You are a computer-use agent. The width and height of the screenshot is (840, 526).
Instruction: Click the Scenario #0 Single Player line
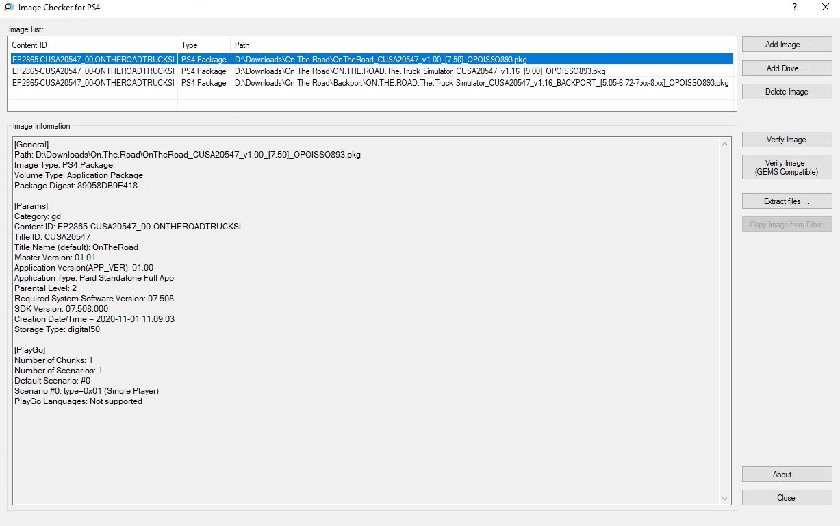[x=87, y=391]
